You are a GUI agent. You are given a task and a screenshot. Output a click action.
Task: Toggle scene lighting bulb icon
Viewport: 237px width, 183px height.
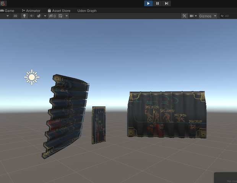(x=24, y=16)
